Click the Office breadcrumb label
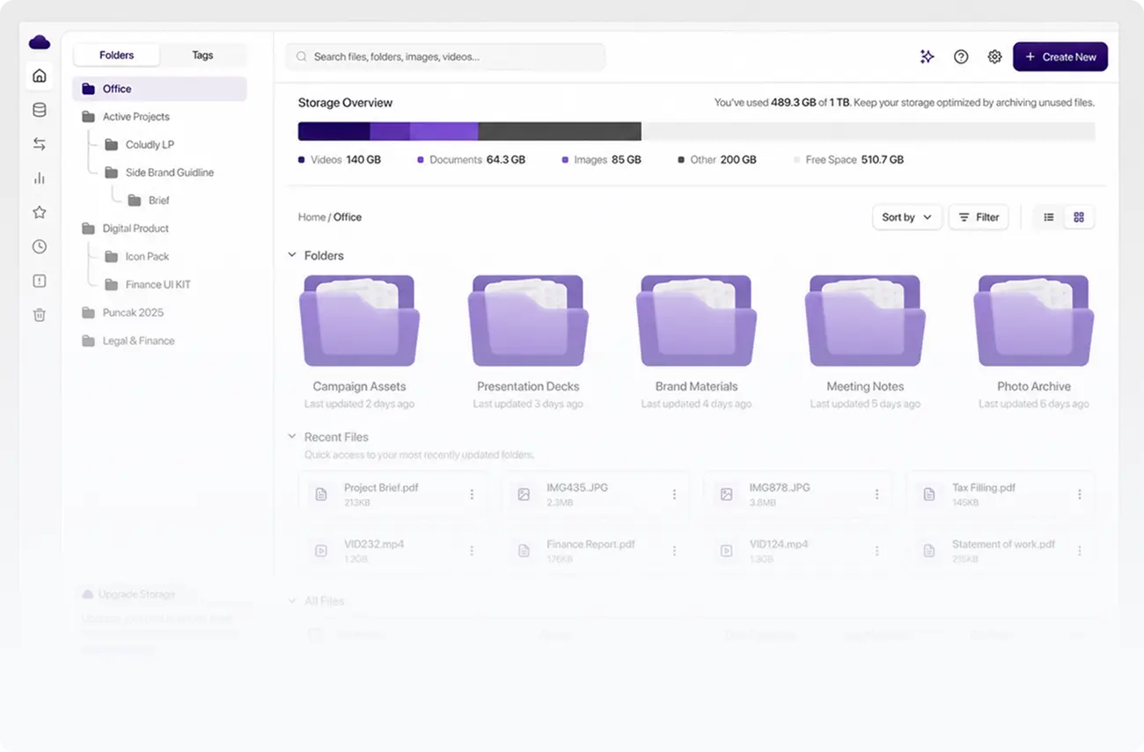1144x752 pixels. 348,217
